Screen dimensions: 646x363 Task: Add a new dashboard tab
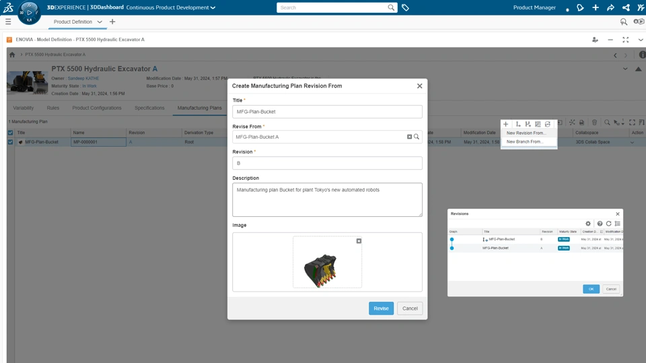(x=112, y=22)
